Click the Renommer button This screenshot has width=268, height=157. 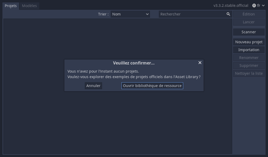point(249,57)
